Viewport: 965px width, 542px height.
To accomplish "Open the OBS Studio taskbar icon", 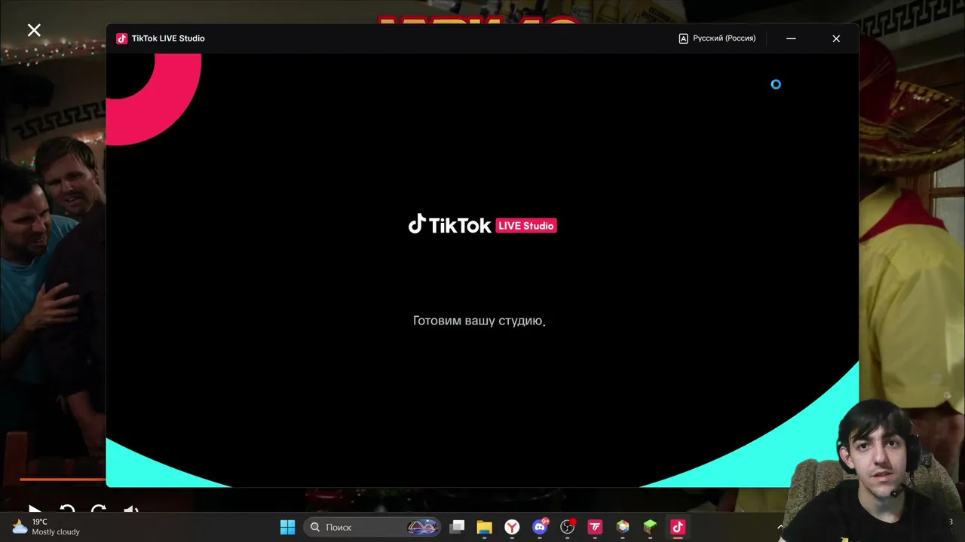I will coord(568,527).
